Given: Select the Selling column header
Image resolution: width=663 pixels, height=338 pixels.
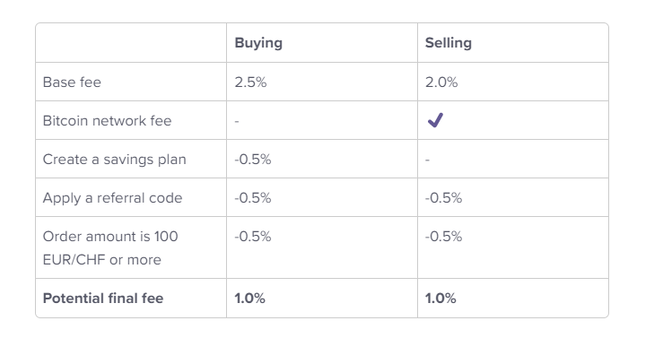Looking at the screenshot, I should click(449, 43).
